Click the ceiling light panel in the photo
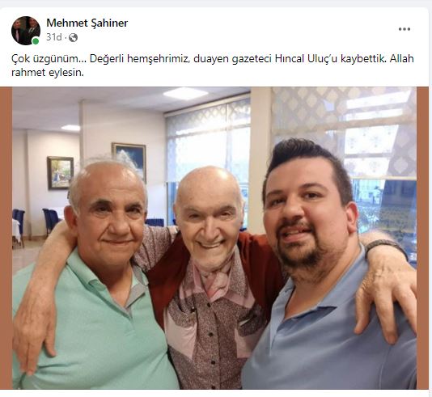432x397 pixels. click(185, 93)
